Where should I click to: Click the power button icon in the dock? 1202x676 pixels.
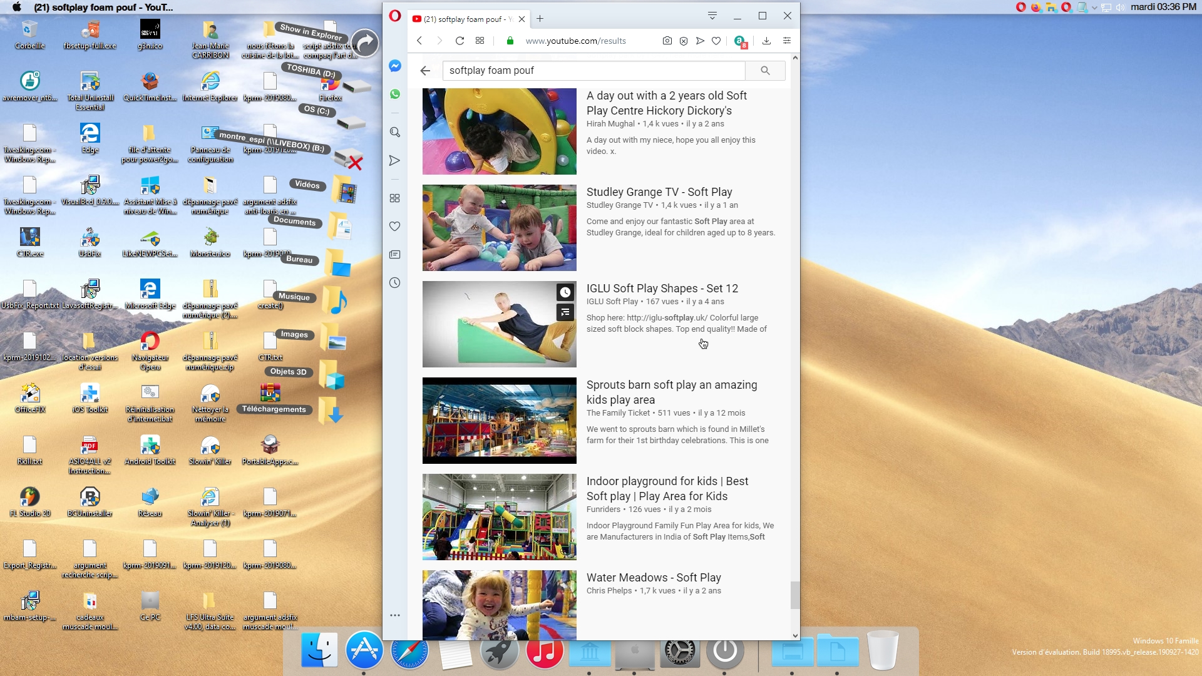[725, 651]
